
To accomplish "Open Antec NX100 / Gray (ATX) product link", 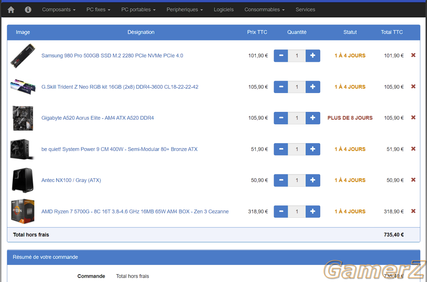I will (71, 180).
